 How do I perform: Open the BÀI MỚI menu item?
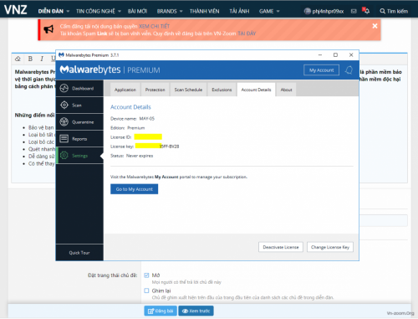pyautogui.click(x=137, y=11)
